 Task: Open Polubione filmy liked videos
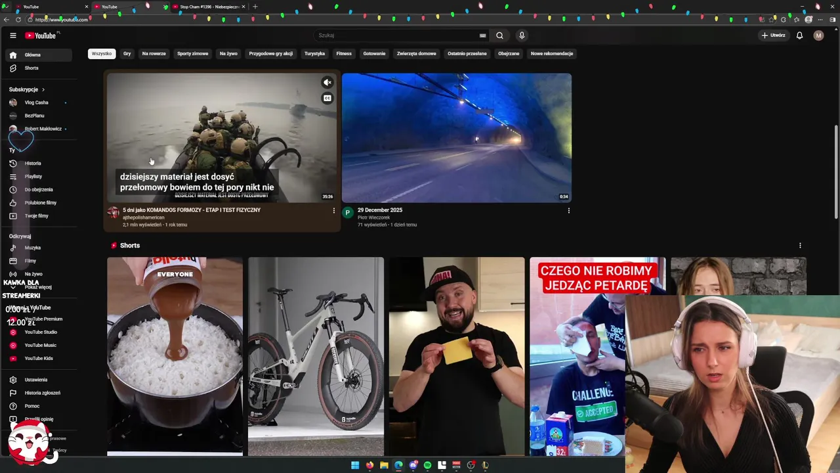click(39, 203)
